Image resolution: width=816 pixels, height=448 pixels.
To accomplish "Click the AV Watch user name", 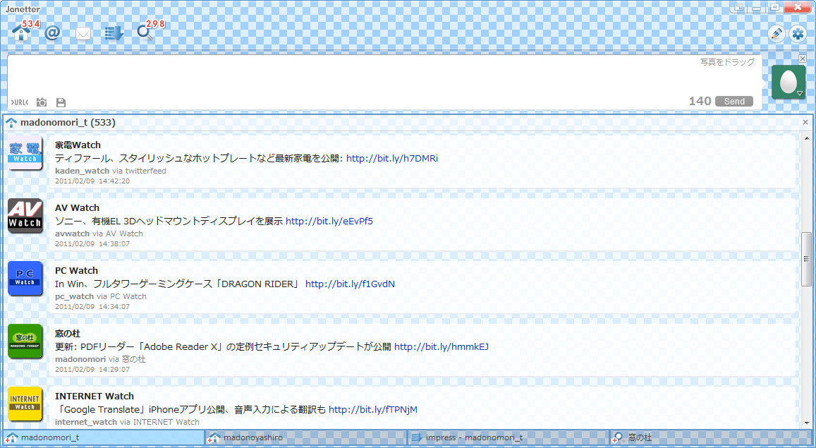I will pos(77,208).
